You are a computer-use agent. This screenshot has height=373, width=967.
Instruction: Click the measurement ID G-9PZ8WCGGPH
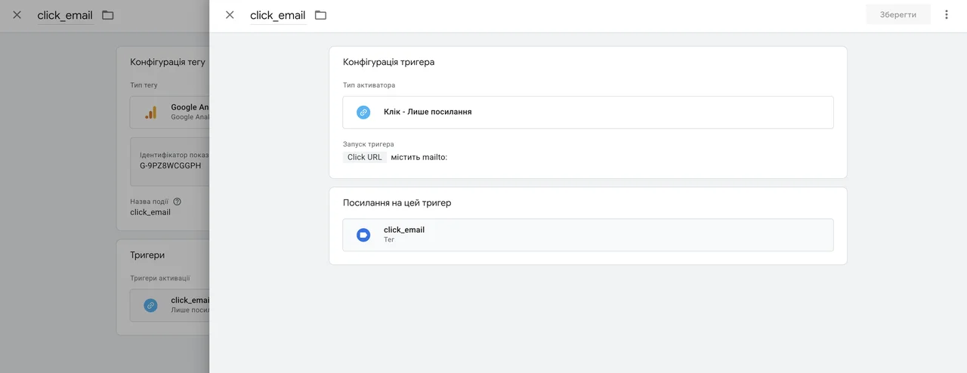(x=171, y=165)
